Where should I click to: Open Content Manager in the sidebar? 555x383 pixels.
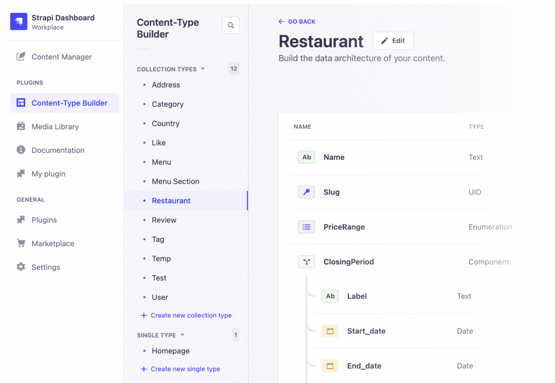61,57
